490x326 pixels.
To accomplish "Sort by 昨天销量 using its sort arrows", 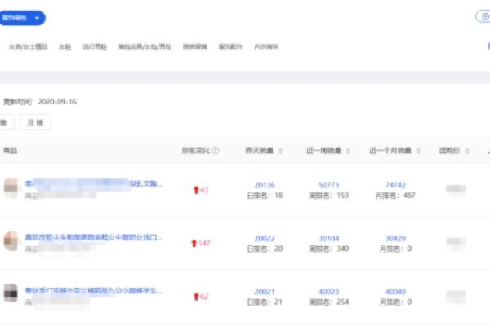I will 282,151.
